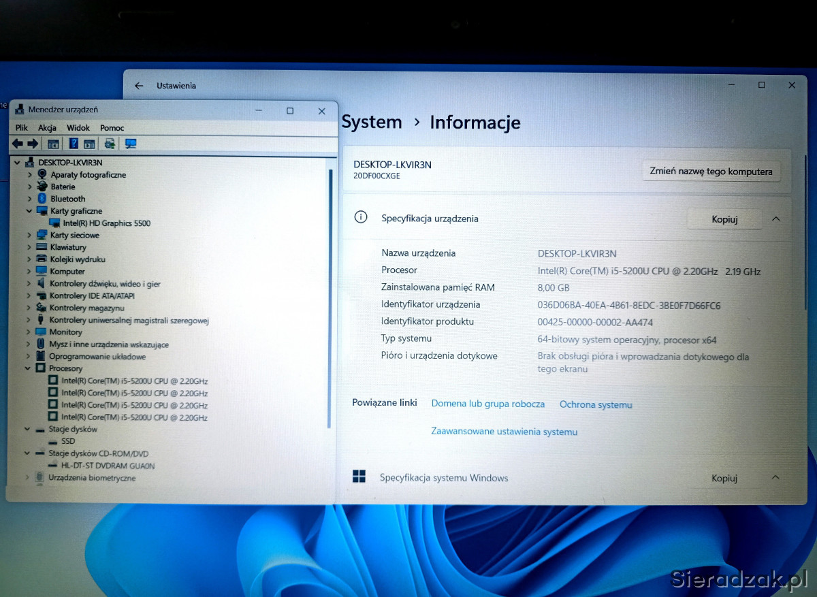Click the blue question mark Help icon
The width and height of the screenshot is (817, 597).
[74, 144]
